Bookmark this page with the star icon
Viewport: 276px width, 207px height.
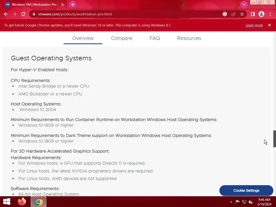click(242, 14)
